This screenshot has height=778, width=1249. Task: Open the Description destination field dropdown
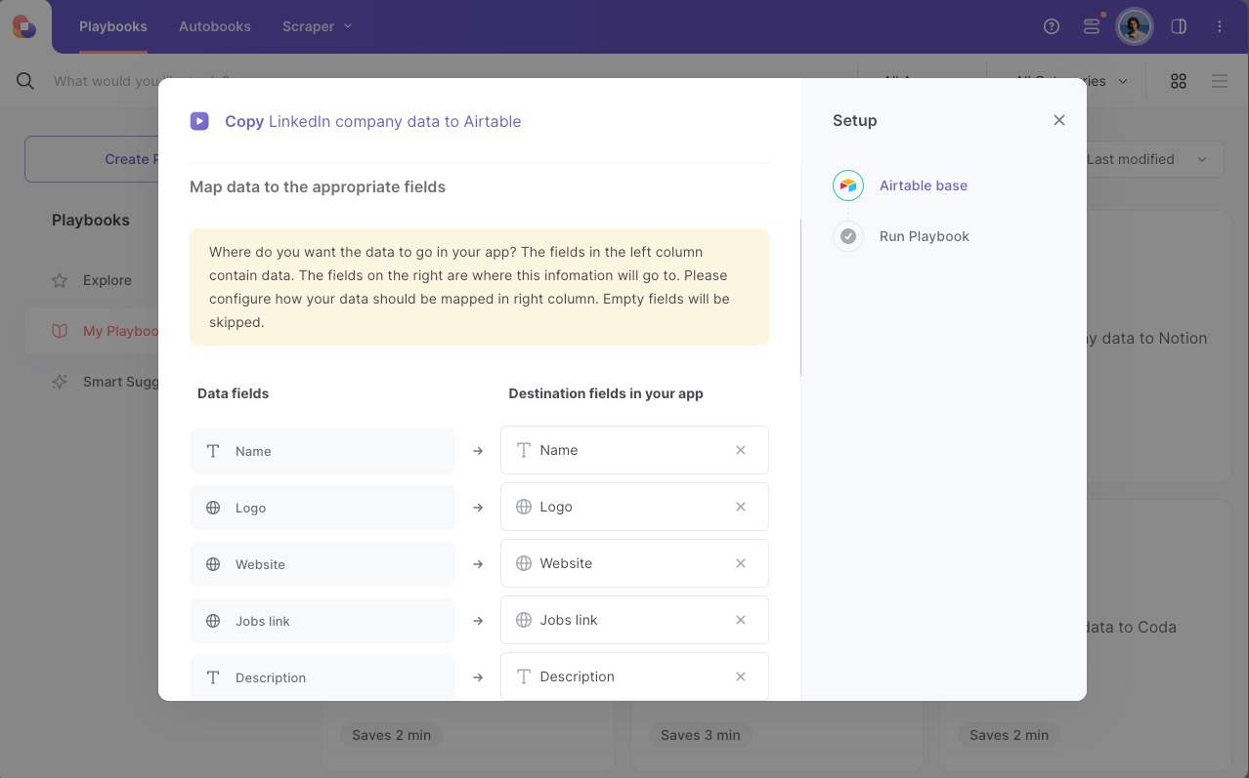pyautogui.click(x=634, y=676)
